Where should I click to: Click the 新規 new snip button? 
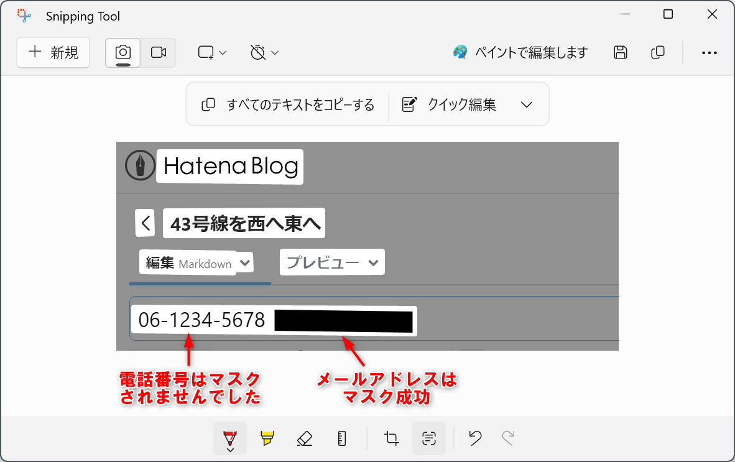coord(53,52)
